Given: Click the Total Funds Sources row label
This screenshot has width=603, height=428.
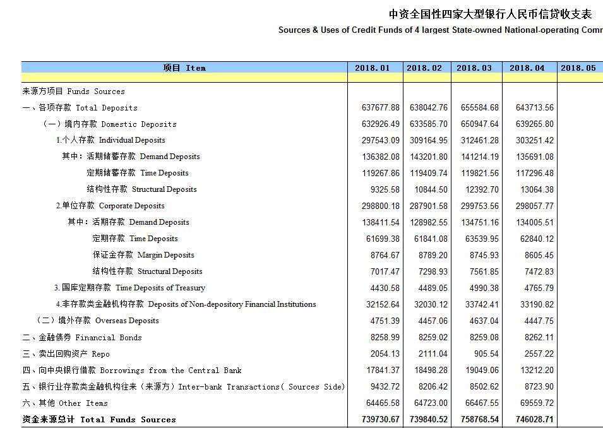Looking at the screenshot, I should [x=99, y=420].
